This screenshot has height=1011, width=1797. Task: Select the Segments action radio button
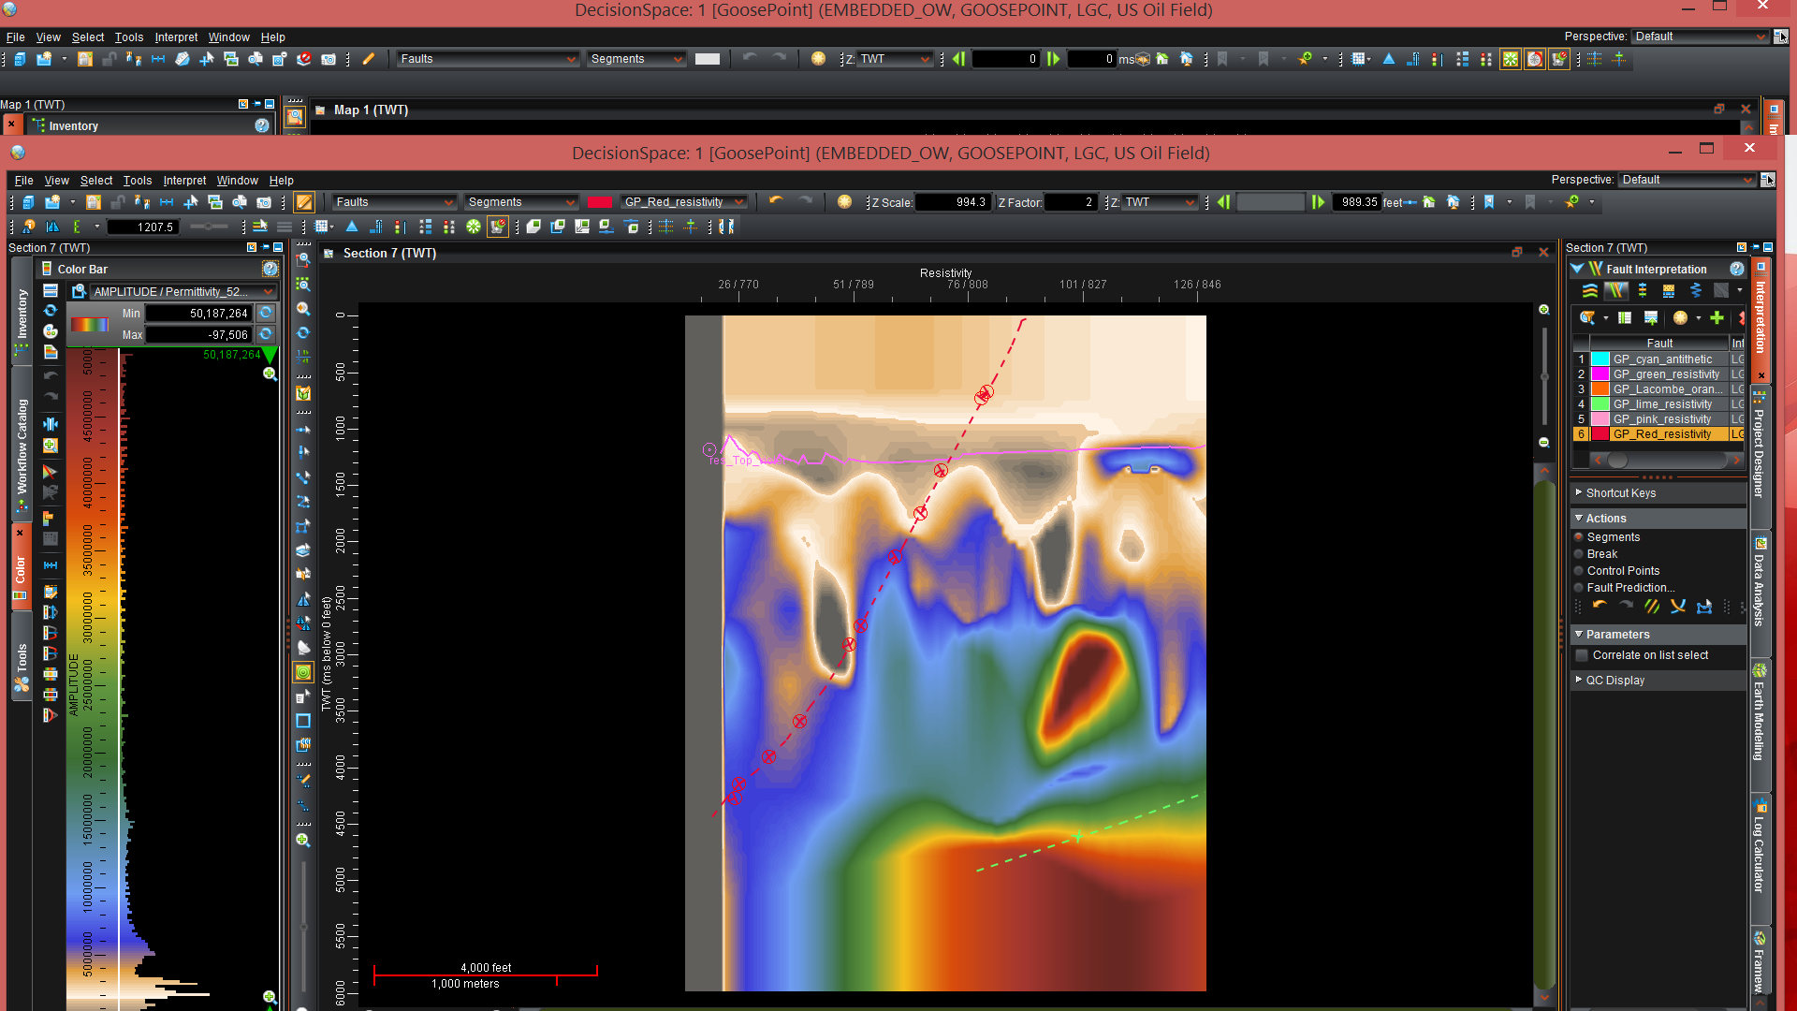(x=1579, y=537)
